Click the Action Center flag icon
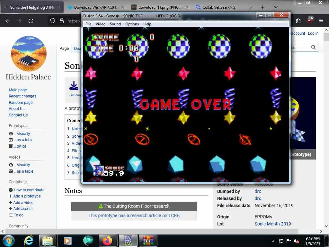The image size is (329, 247). coord(289,241)
